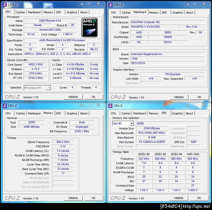The width and height of the screenshot is (212, 210).
Task: Click the SPD Ext. value XMP
Action: coord(193,142)
